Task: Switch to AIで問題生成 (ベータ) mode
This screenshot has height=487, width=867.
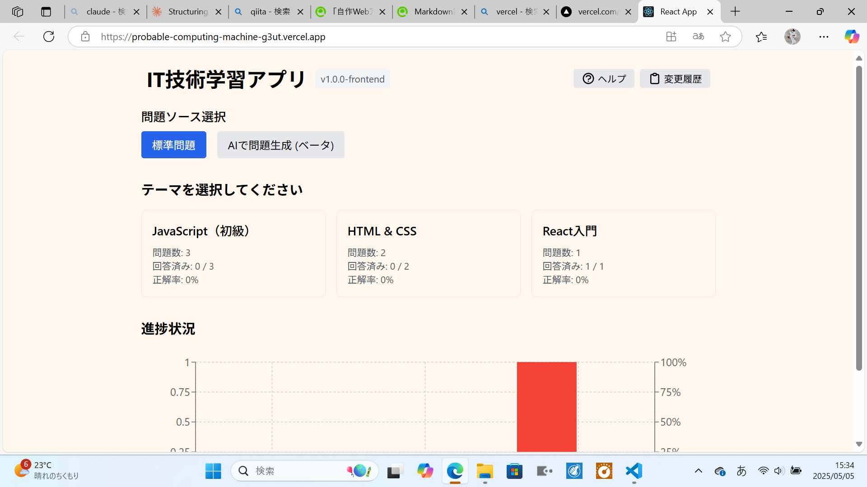Action: pyautogui.click(x=280, y=145)
